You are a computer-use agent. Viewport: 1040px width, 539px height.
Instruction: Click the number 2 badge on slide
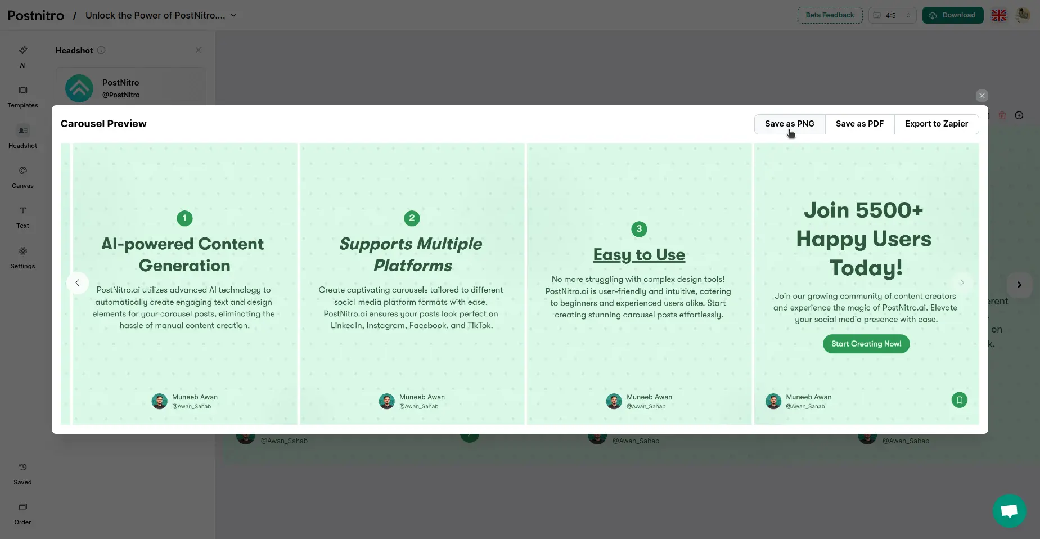(412, 218)
